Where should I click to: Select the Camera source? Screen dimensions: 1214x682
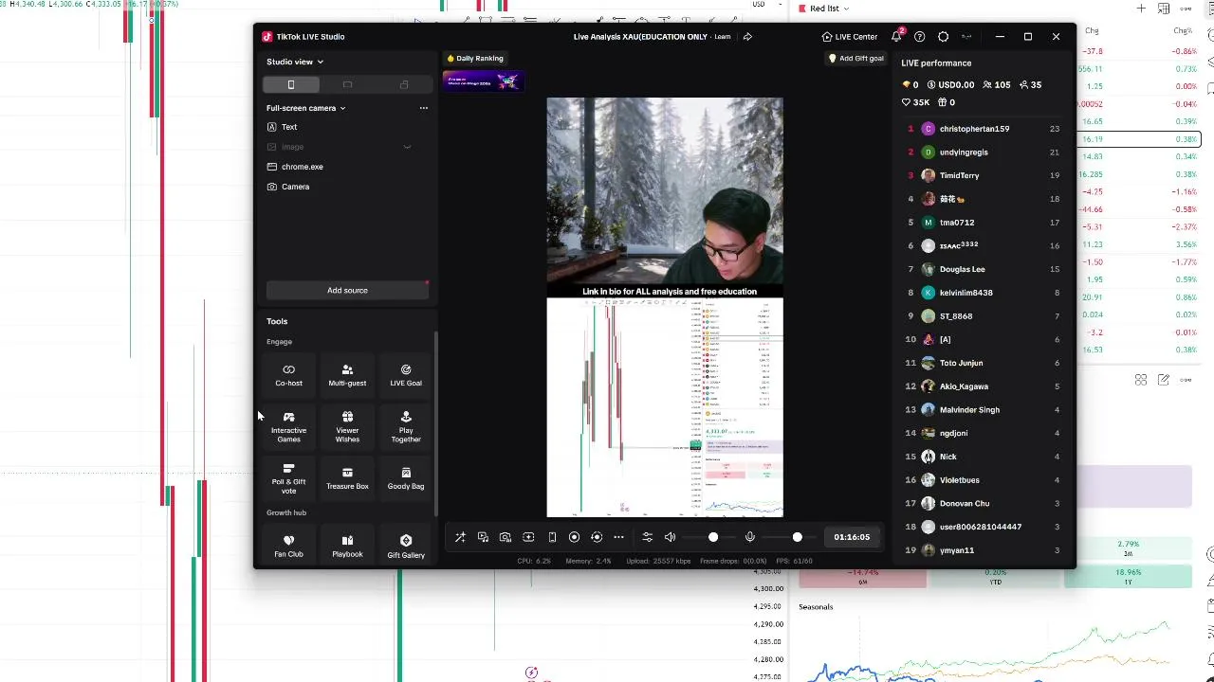(347, 187)
